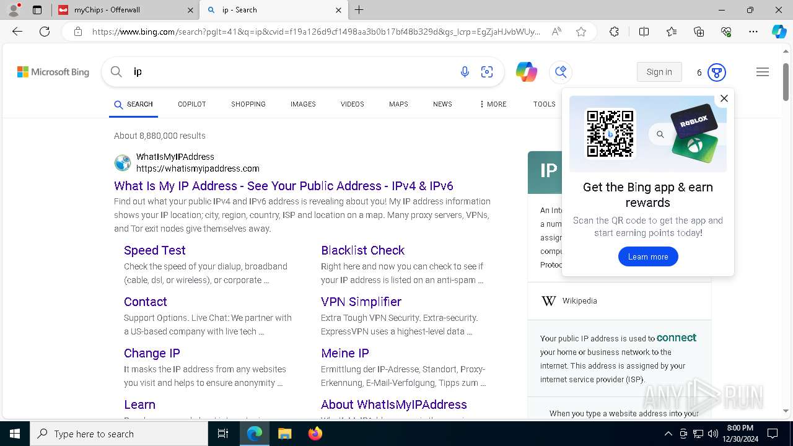Refresh the current page
This screenshot has width=793, height=446.
(x=45, y=32)
